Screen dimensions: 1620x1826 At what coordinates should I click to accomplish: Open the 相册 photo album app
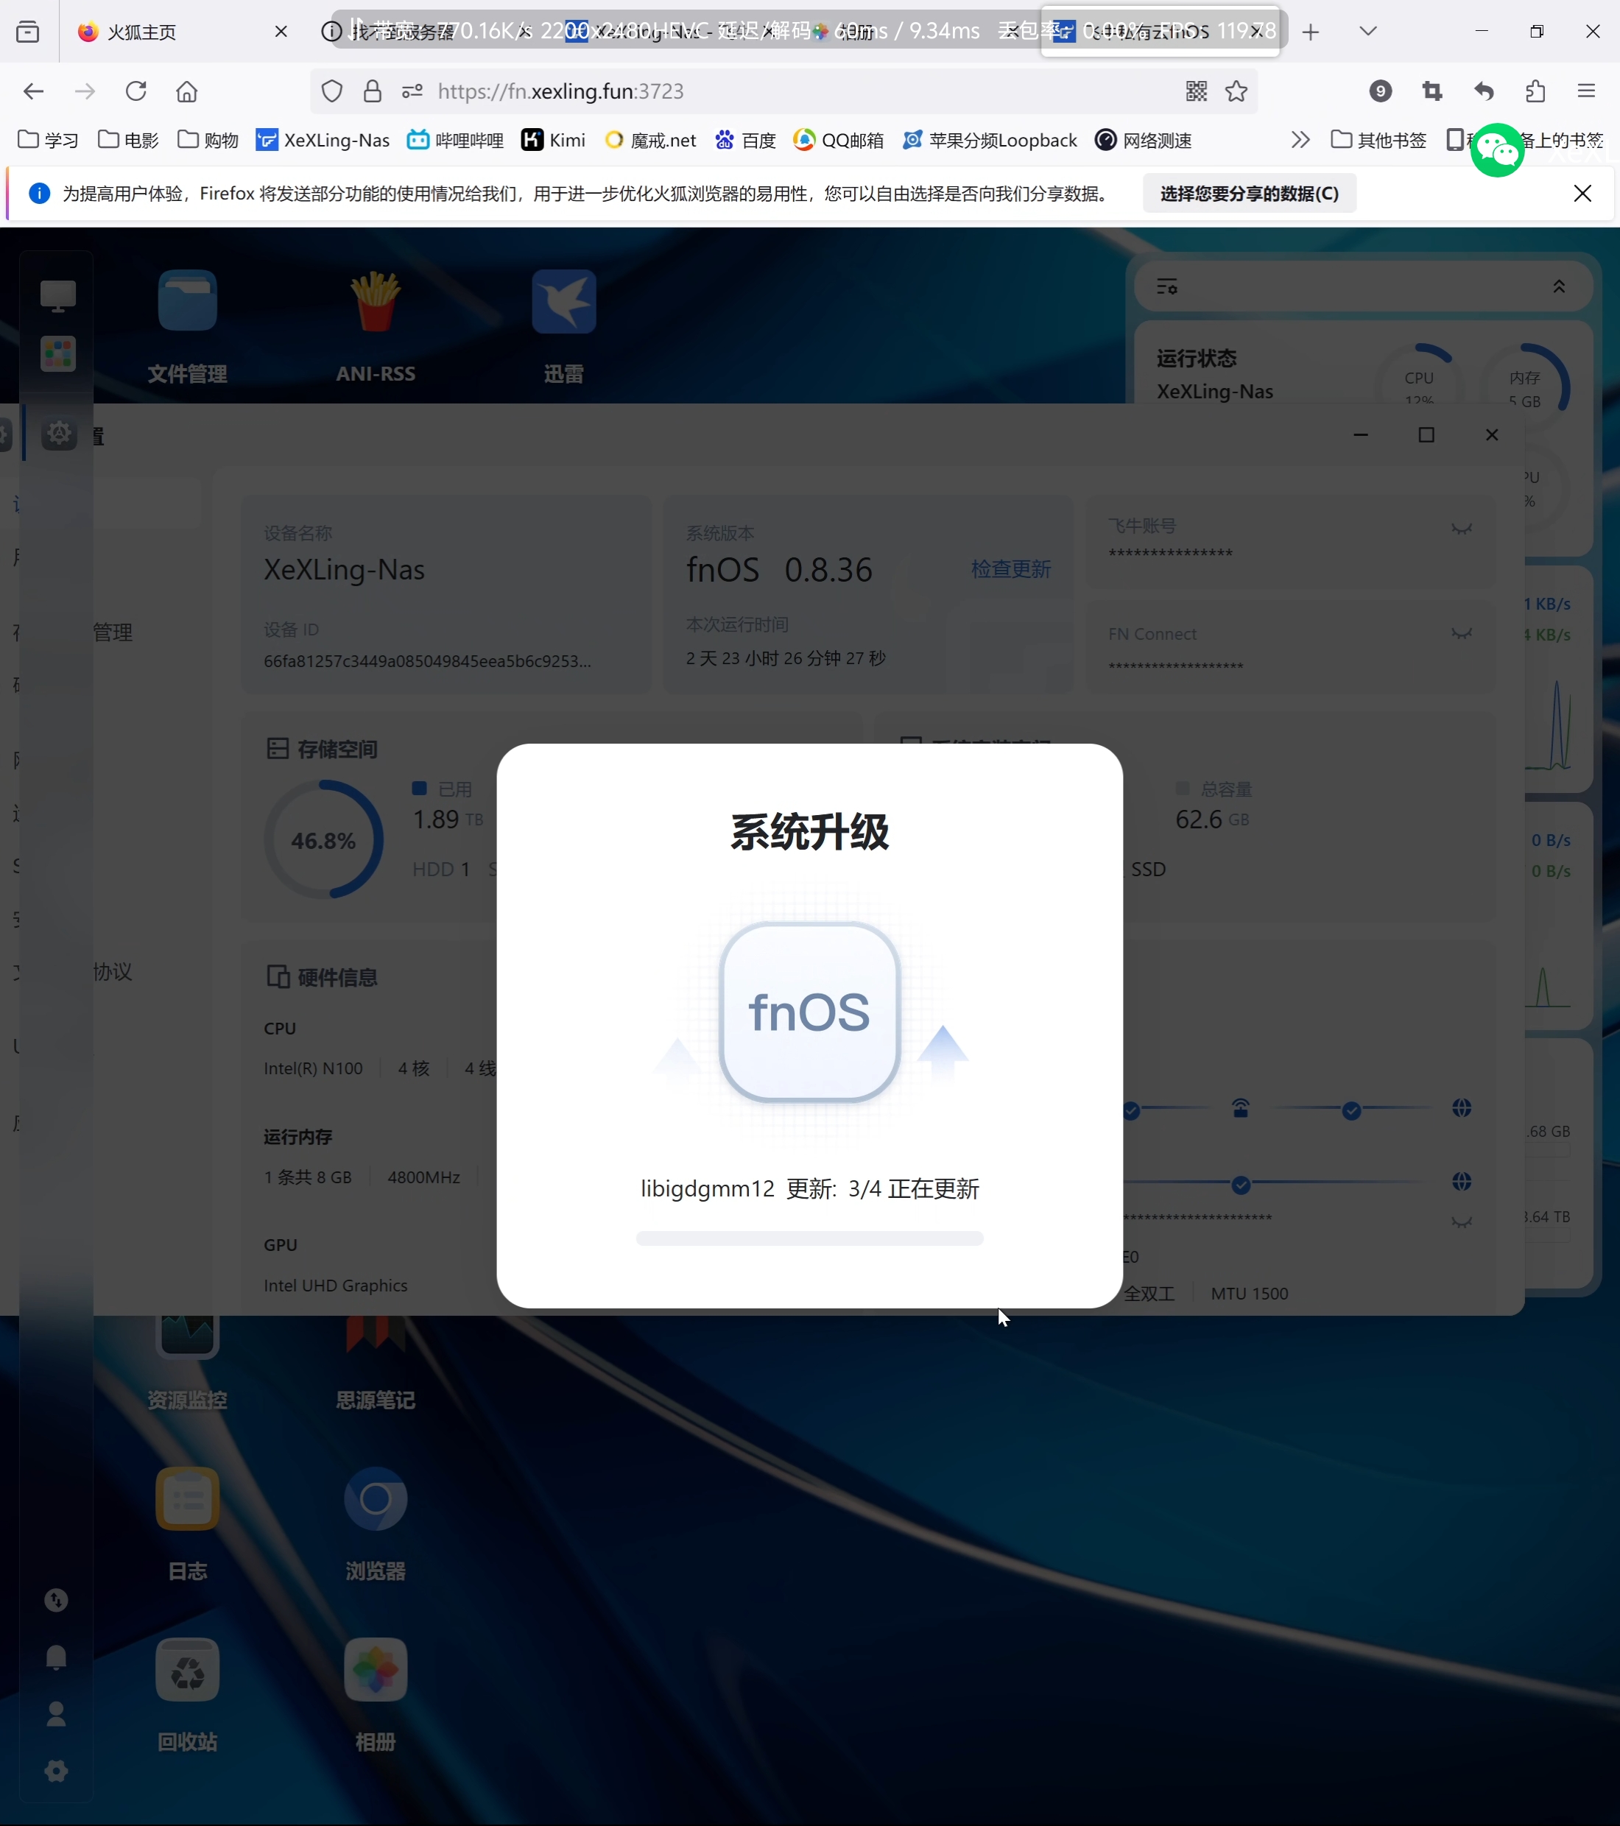pos(376,1670)
